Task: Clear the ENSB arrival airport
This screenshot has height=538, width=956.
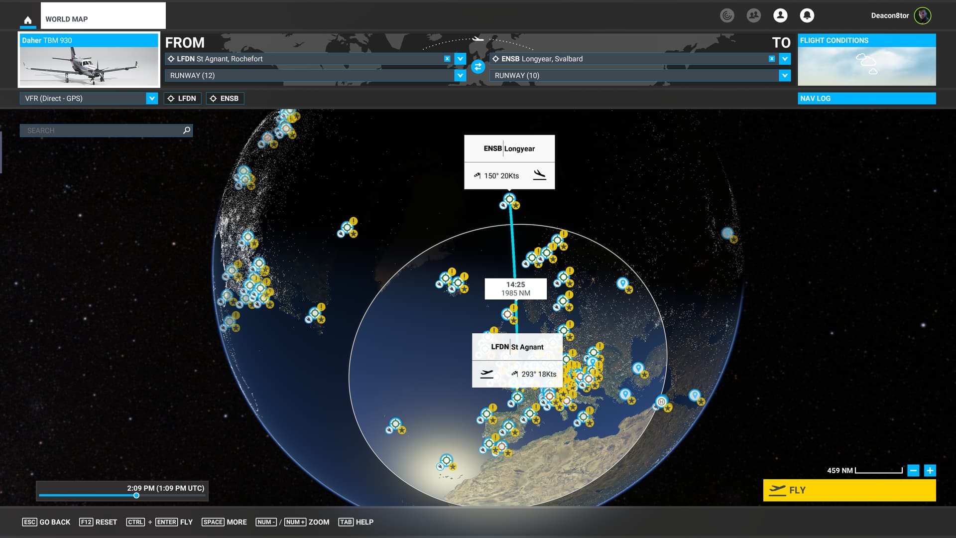Action: [x=772, y=59]
